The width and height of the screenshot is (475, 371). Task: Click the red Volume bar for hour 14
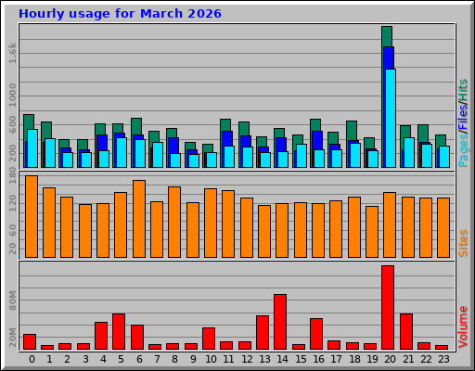coord(280,322)
